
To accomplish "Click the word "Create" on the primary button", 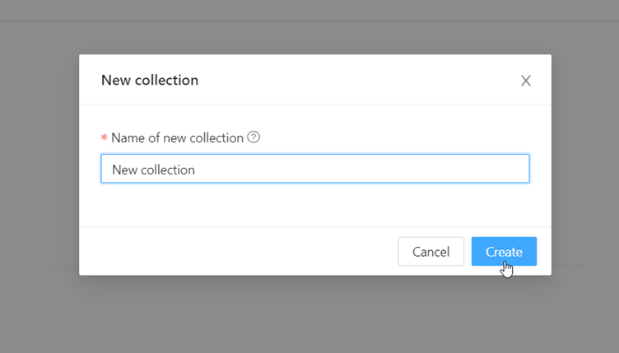I will (504, 252).
